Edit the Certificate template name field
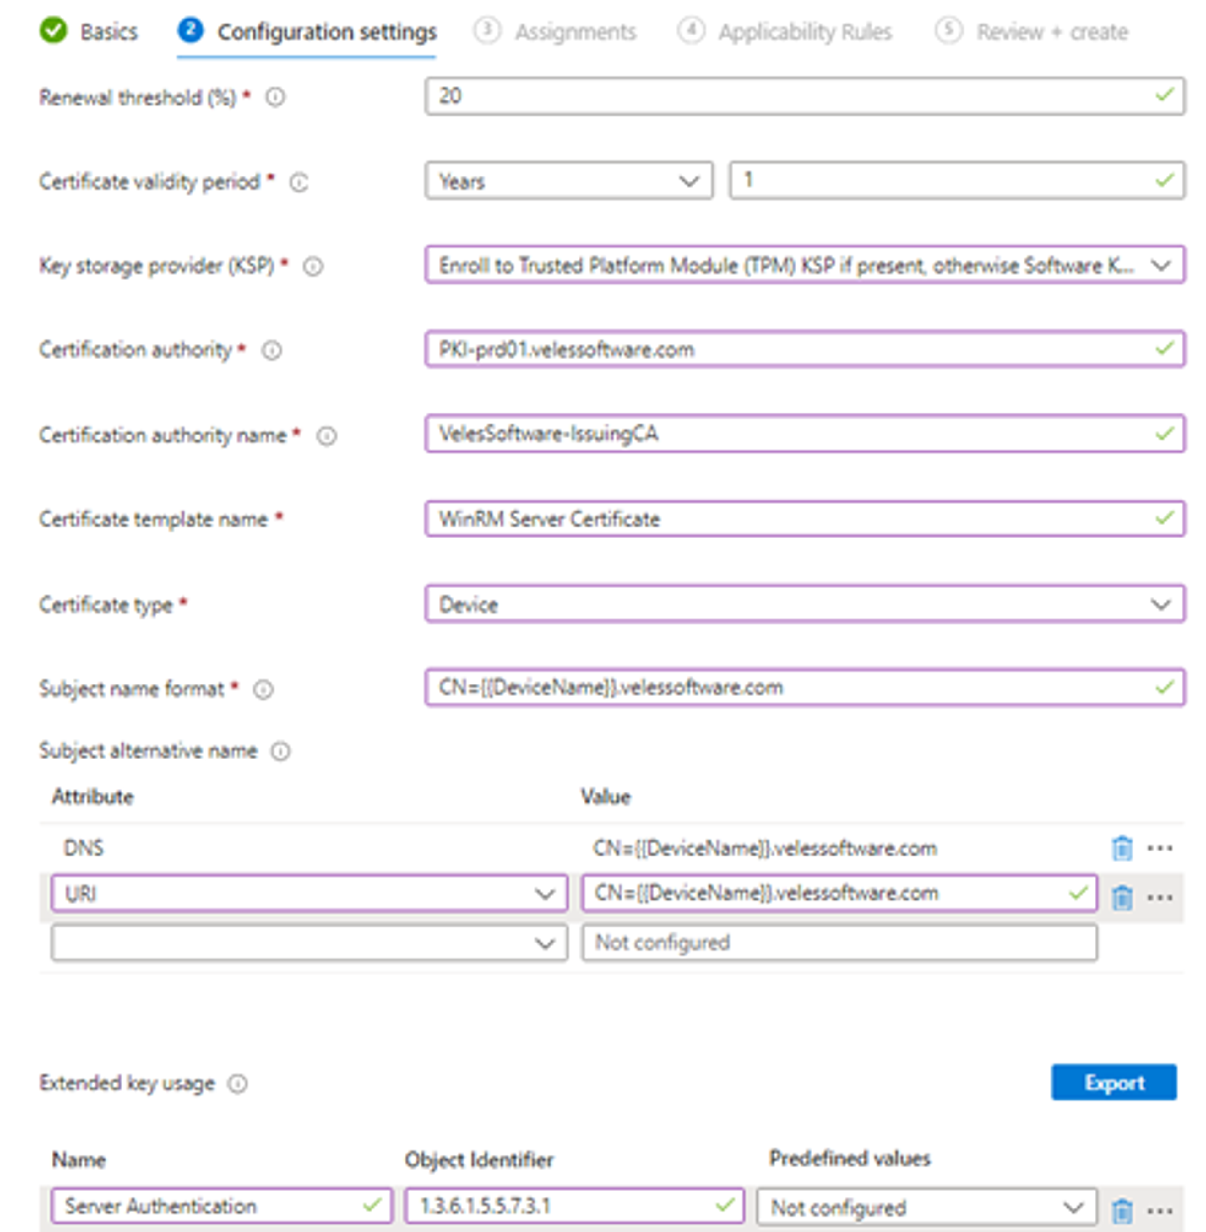The image size is (1206, 1232). tap(804, 519)
